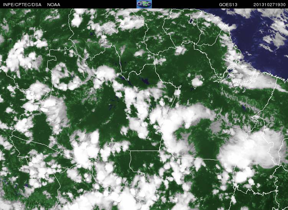Click the INPE/CPTEC/DSA header text
This screenshot has height=210, width=288.
(x=22, y=5)
